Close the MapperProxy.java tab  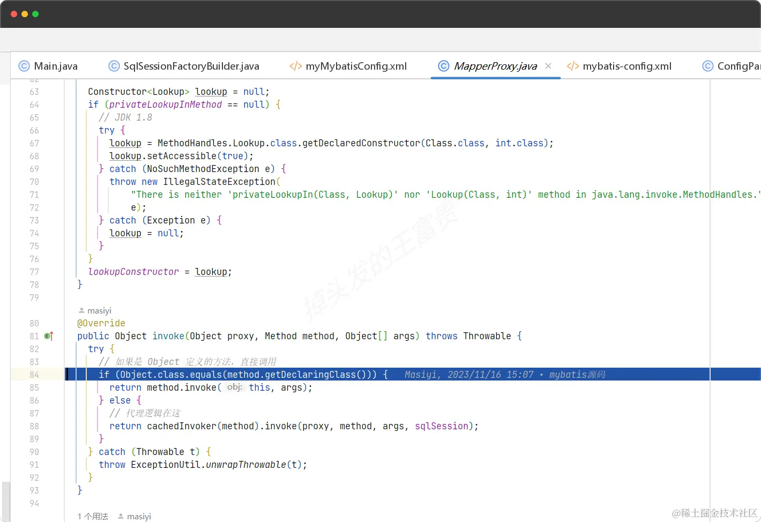pos(548,66)
